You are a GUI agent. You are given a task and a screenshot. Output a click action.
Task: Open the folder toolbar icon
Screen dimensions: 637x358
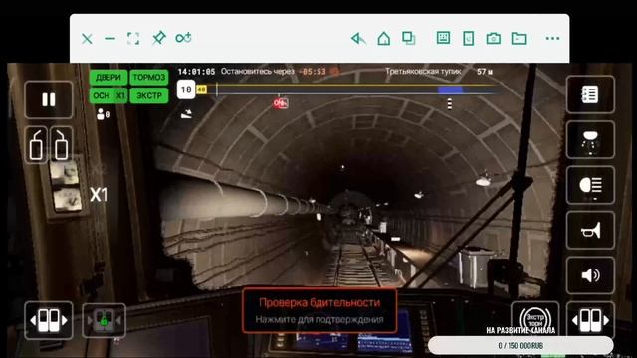(519, 39)
